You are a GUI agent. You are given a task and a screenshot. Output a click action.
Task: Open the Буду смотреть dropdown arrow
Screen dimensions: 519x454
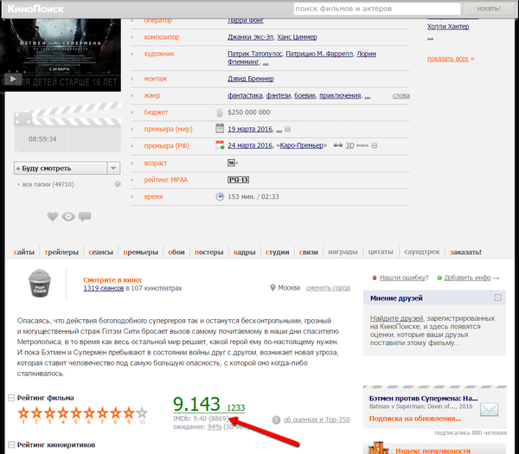tap(113, 168)
